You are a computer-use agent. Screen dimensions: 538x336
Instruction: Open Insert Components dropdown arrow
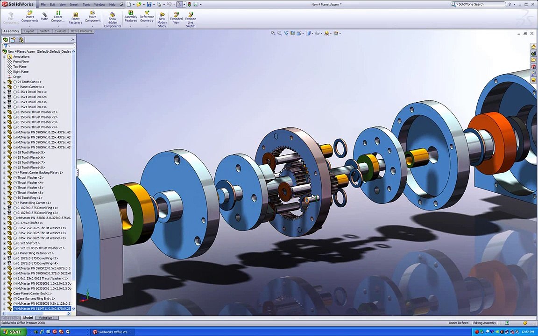pos(29,26)
